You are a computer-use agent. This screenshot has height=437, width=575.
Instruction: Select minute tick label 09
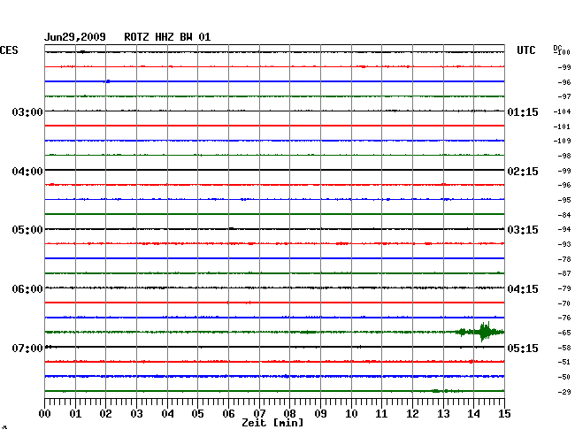[320, 414]
